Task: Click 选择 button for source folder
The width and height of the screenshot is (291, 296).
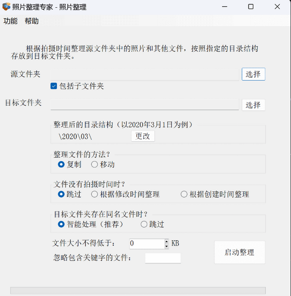Action: 253,74
